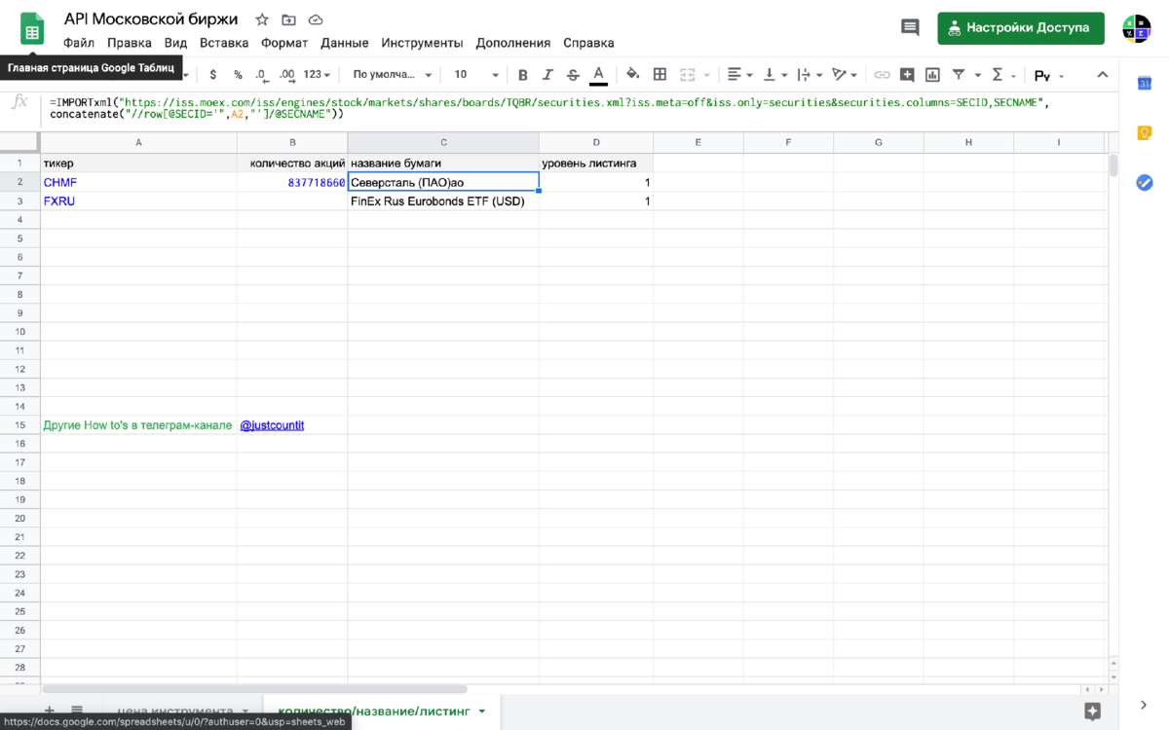Collapse the menus with the chevron arrow

(x=1103, y=75)
